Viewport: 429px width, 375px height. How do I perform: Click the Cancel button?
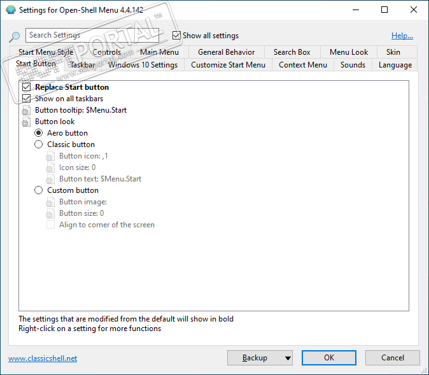coord(393,358)
